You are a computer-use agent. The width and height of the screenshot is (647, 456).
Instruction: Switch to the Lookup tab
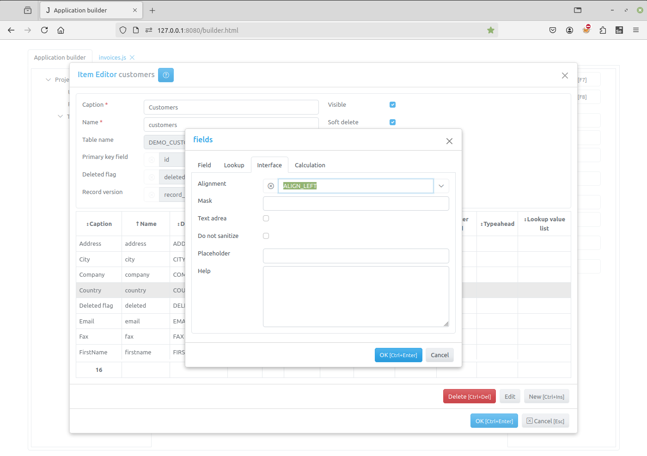pos(234,165)
